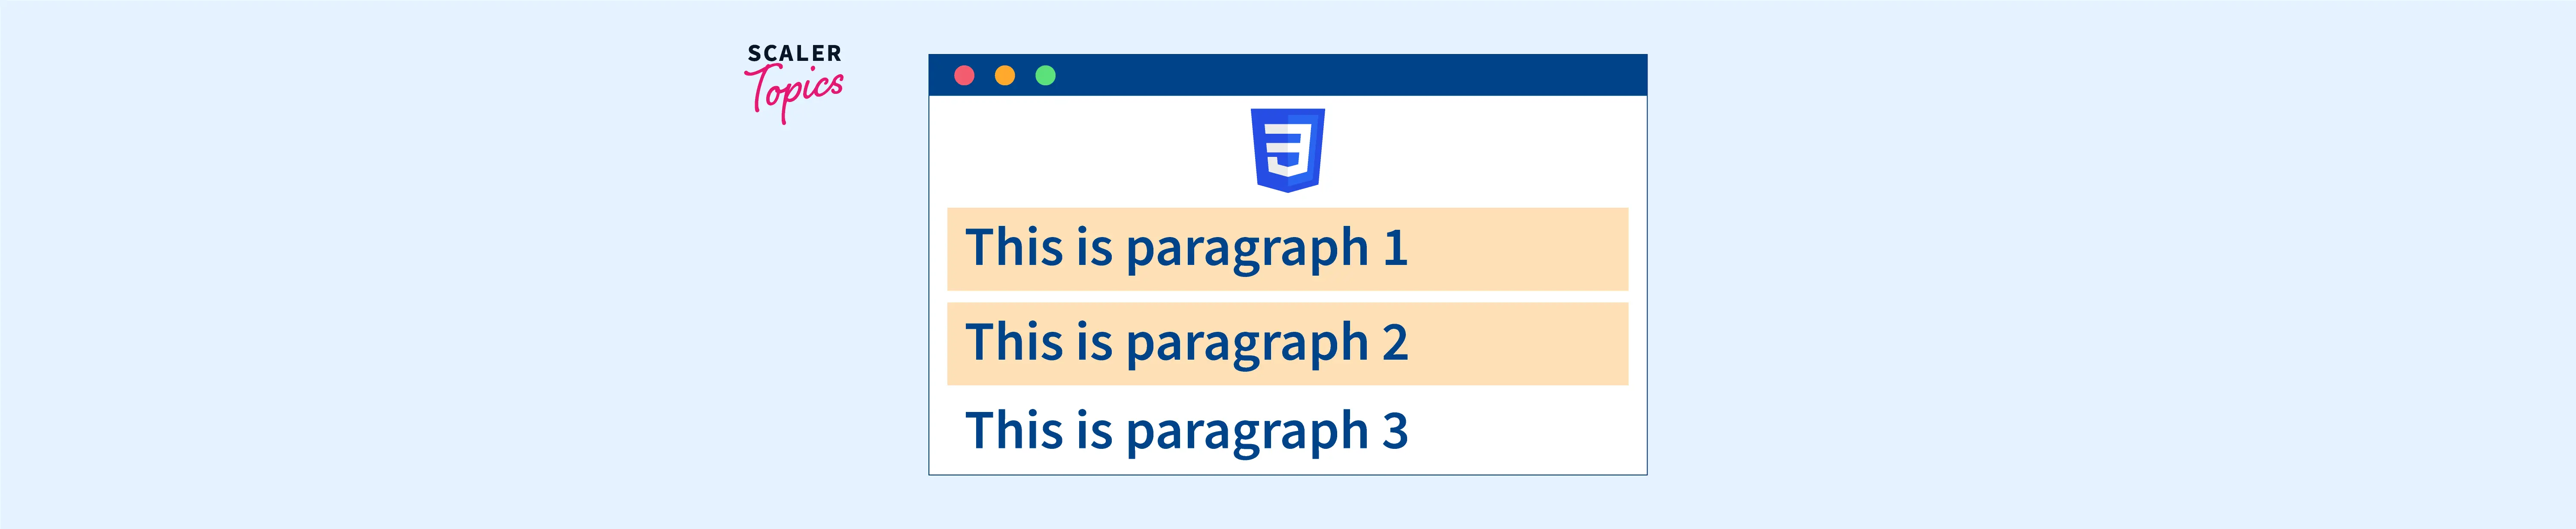Click the word 'paragraph' in paragraph 2
The image size is (2576, 529).
(1246, 344)
